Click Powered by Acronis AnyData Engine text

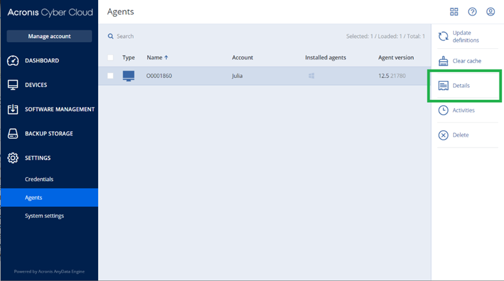49,271
